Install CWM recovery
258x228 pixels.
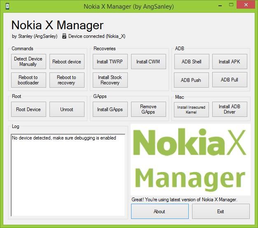pyautogui.click(x=148, y=61)
